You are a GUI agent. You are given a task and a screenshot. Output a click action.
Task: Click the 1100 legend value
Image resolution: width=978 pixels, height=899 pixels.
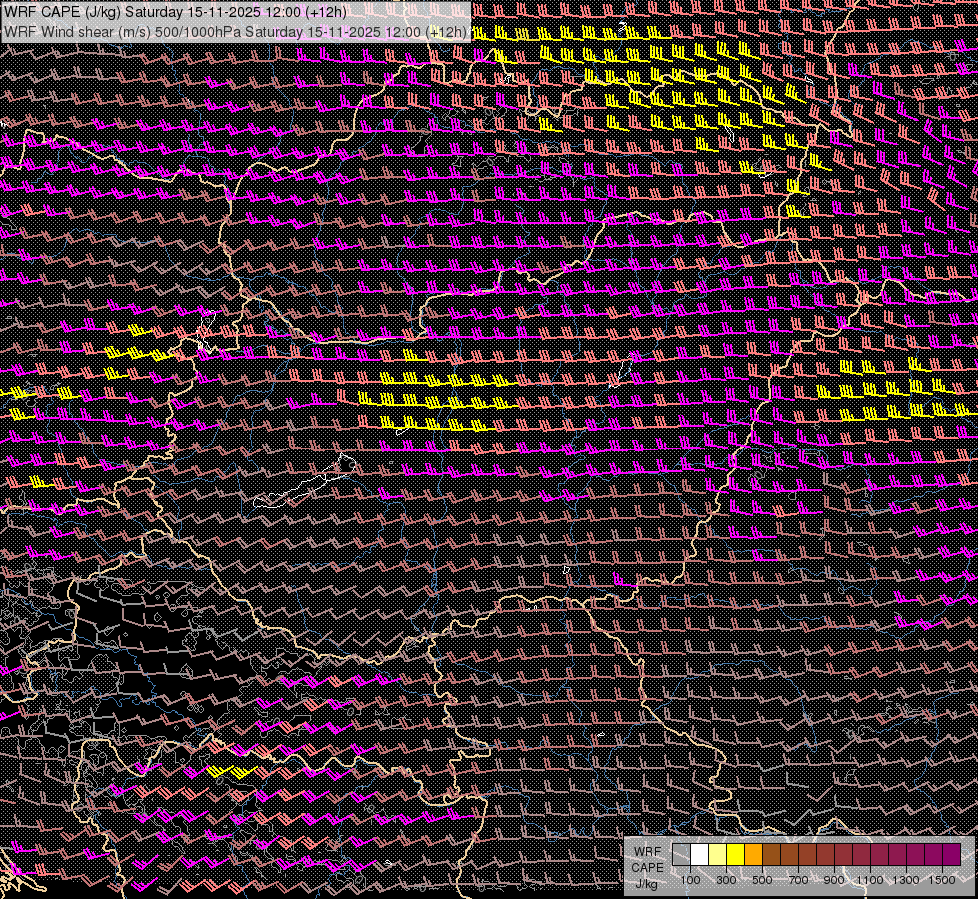click(x=871, y=880)
